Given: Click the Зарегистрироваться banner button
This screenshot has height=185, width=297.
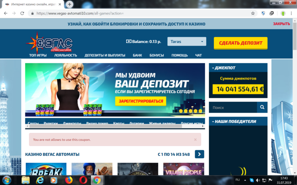Looking at the screenshot, I should pyautogui.click(x=141, y=101).
